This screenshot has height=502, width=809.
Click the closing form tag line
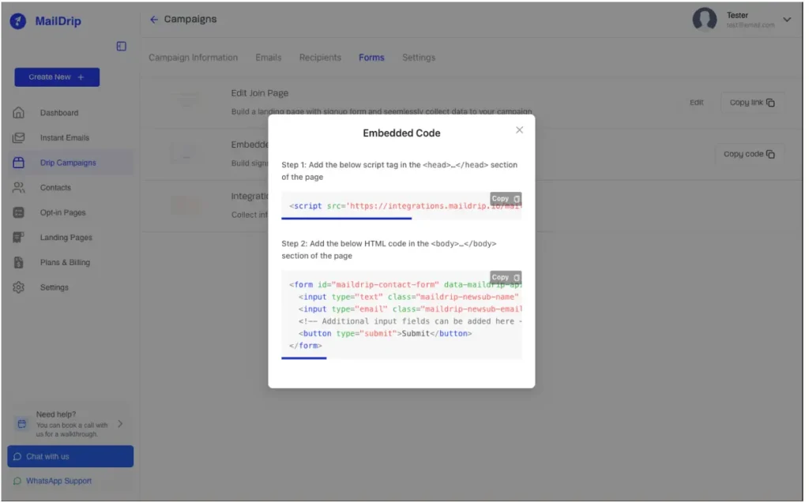tap(306, 346)
